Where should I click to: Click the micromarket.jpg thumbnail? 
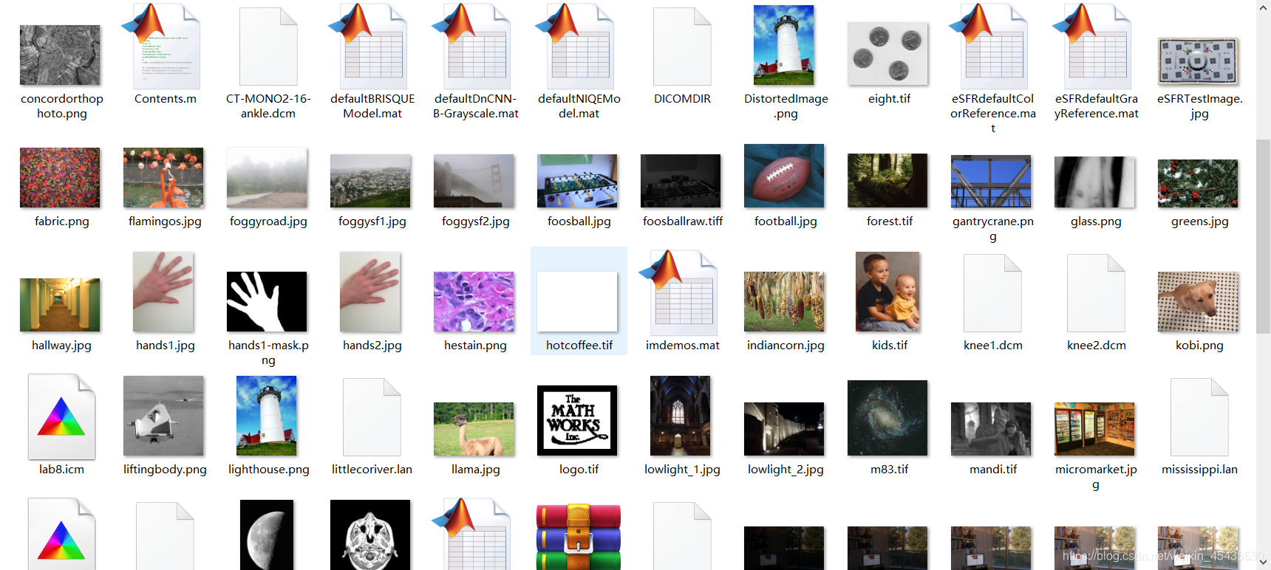[1094, 429]
